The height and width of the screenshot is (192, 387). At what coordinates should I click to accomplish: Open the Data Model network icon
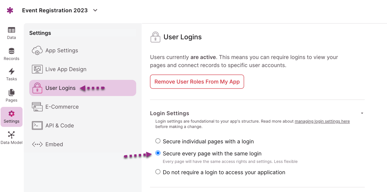pos(11,135)
